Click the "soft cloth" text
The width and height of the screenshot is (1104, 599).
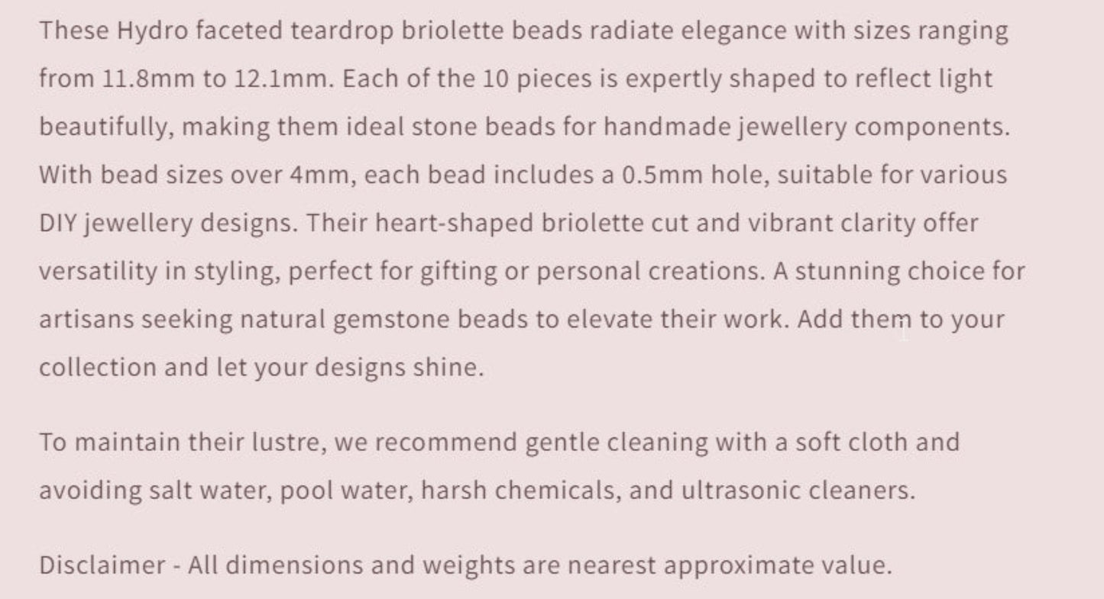point(851,442)
